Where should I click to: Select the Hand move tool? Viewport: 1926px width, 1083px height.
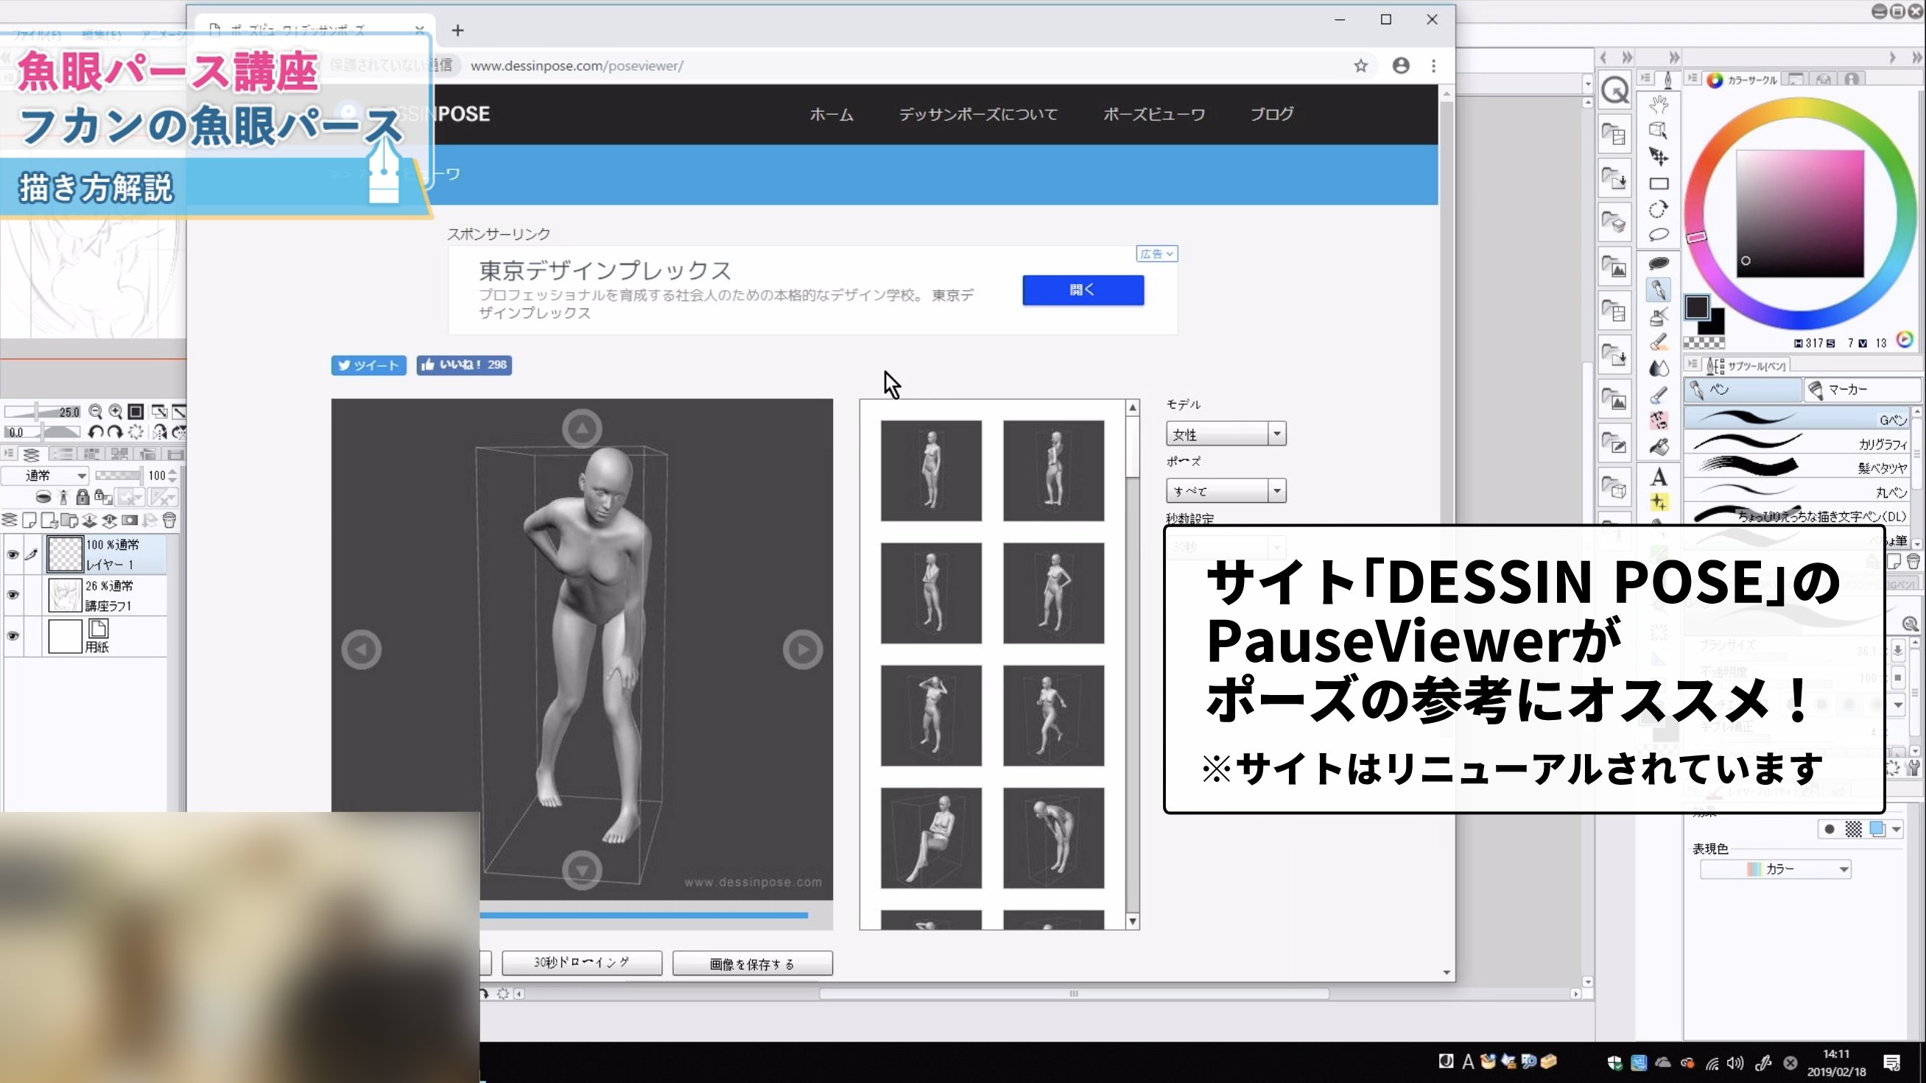click(x=1659, y=105)
